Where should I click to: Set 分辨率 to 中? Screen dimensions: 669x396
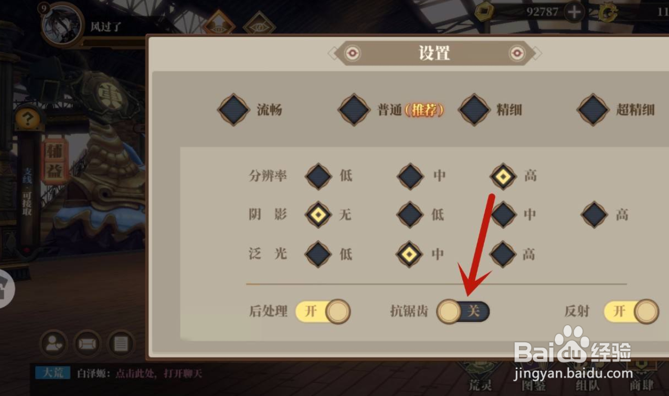click(422, 176)
